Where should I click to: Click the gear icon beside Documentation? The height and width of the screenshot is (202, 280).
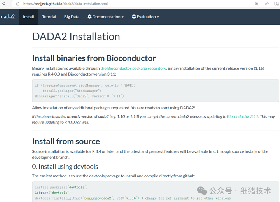coord(90,17)
